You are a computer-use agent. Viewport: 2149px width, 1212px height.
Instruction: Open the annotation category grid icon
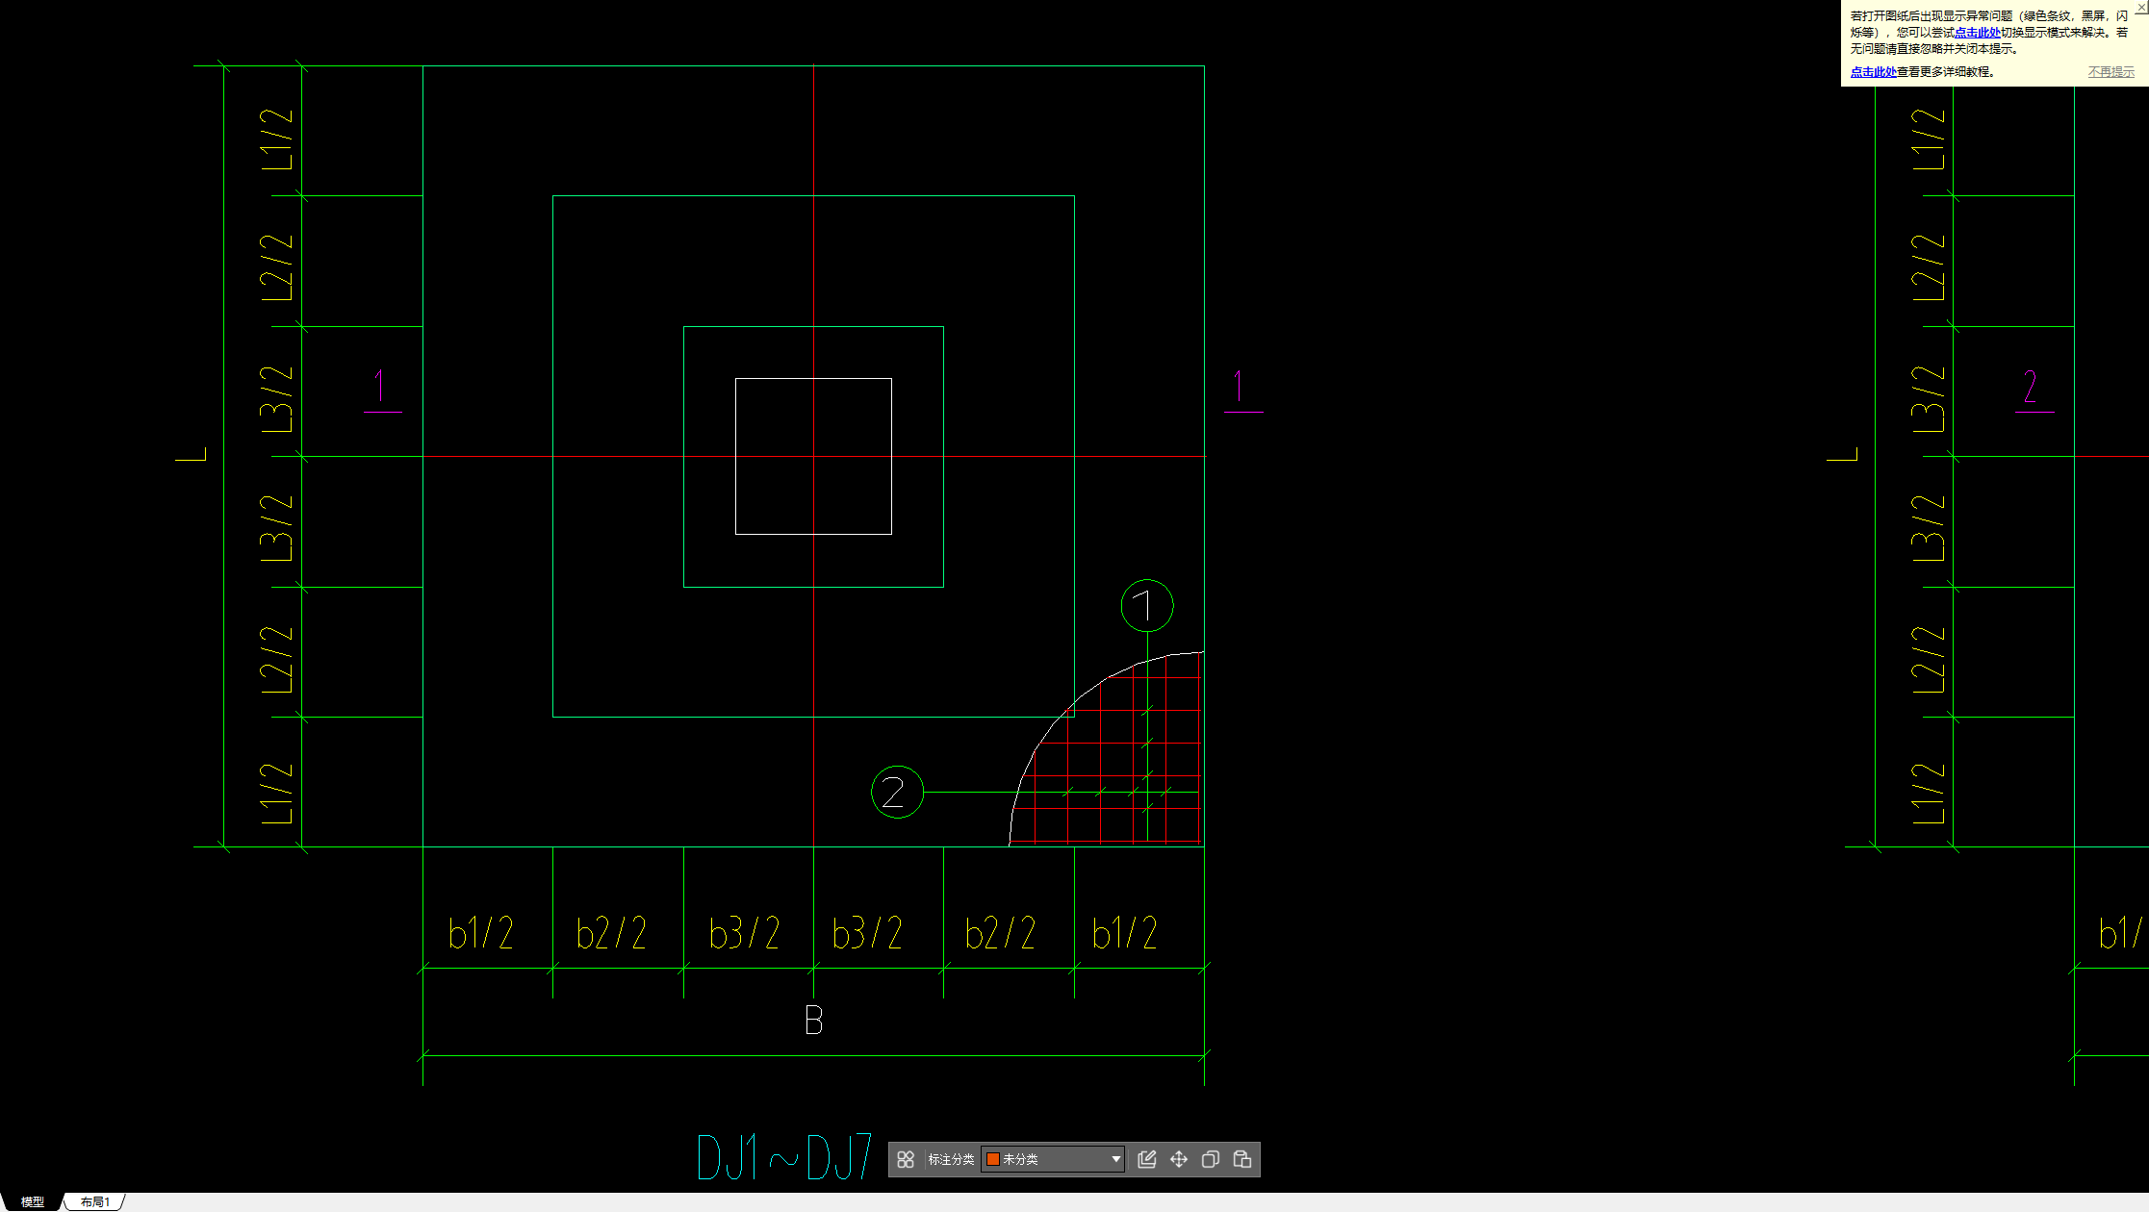906,1159
